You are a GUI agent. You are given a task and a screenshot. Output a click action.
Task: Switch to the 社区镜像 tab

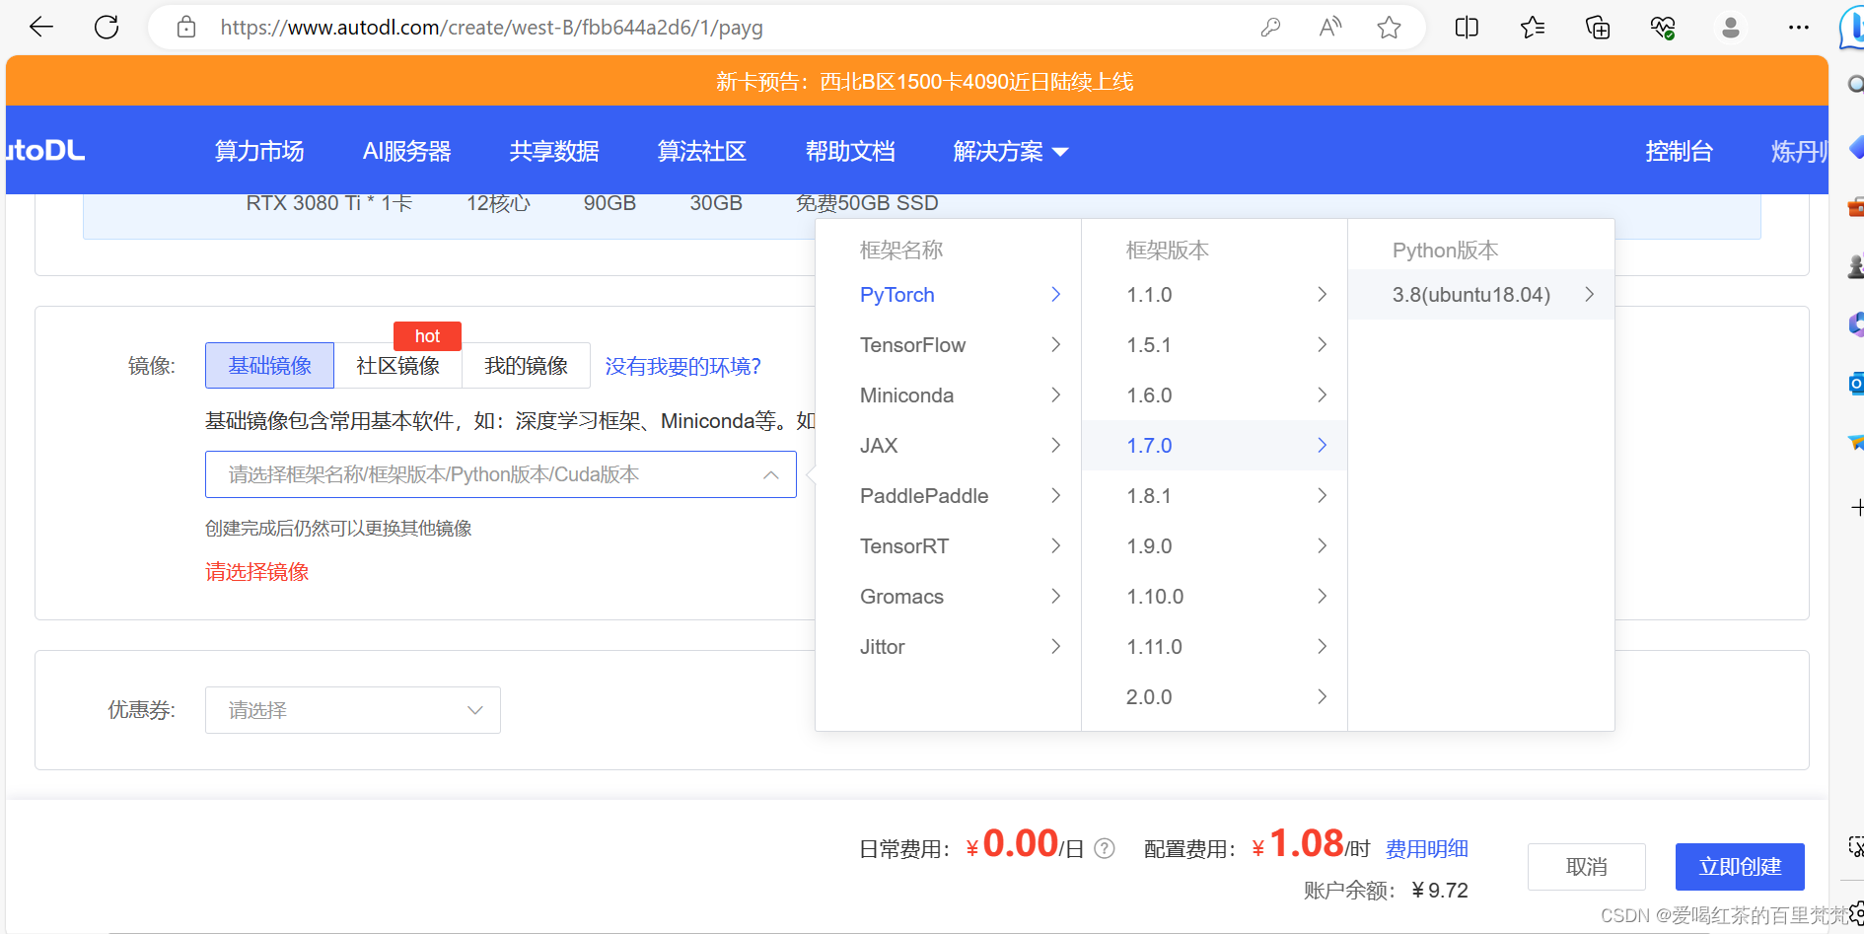click(x=398, y=366)
